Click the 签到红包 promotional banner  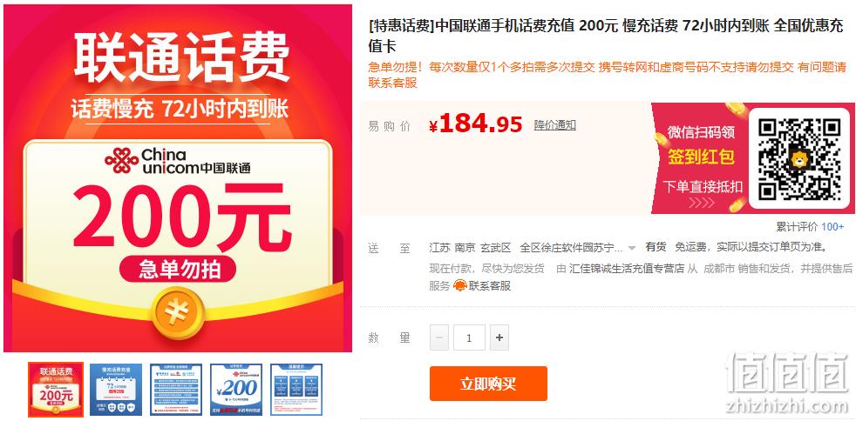[x=701, y=157]
